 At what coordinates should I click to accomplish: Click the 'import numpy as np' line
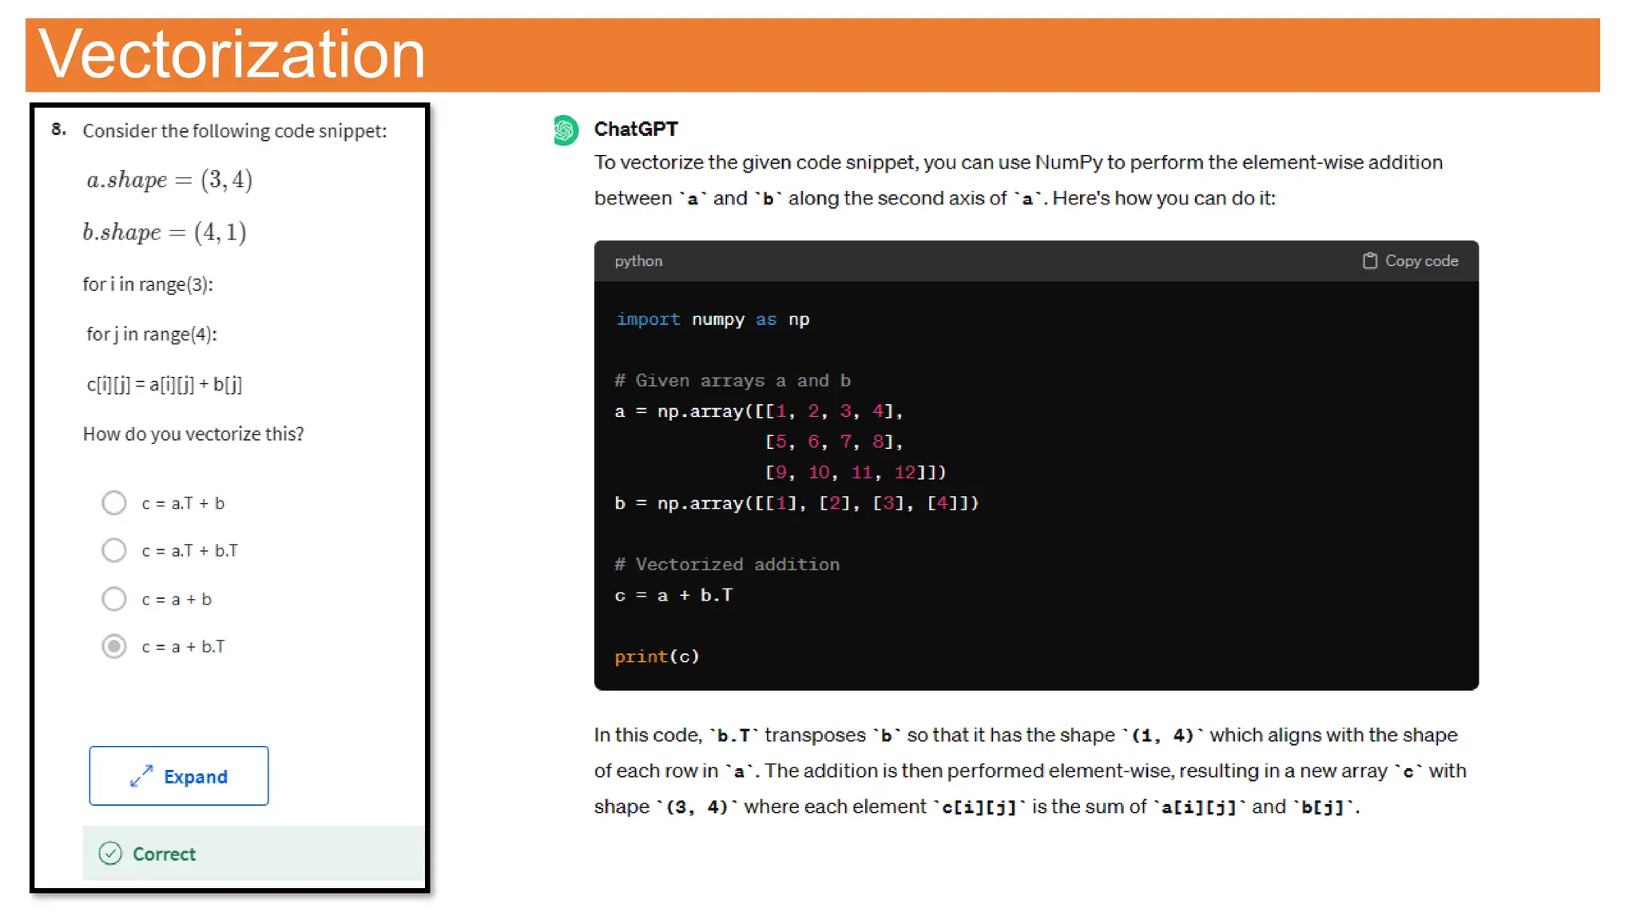coord(713,319)
